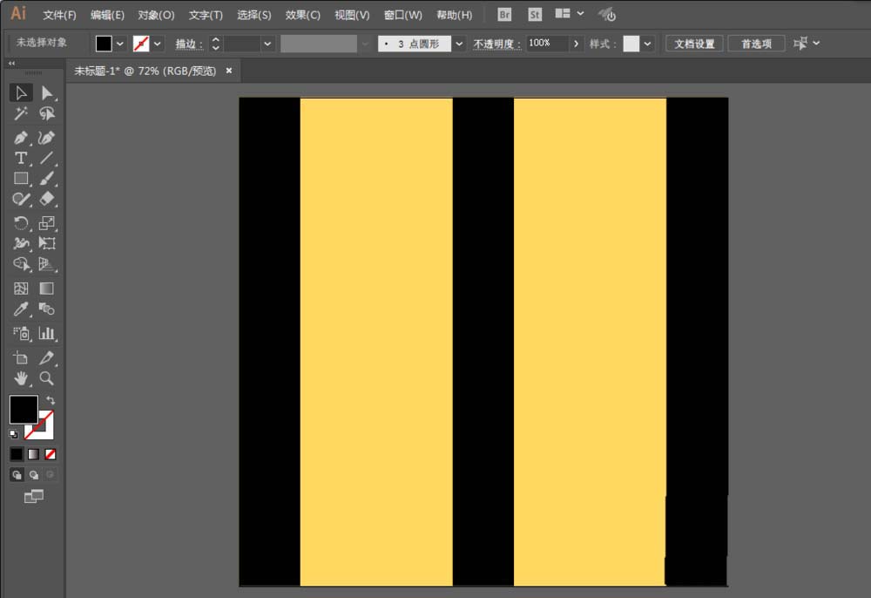Click the large black fill color swatch
This screenshot has width=871, height=598.
(23, 409)
